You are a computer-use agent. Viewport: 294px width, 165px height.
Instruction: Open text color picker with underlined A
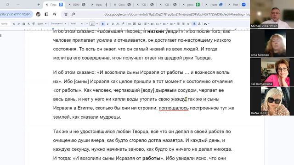(x=118, y=24)
